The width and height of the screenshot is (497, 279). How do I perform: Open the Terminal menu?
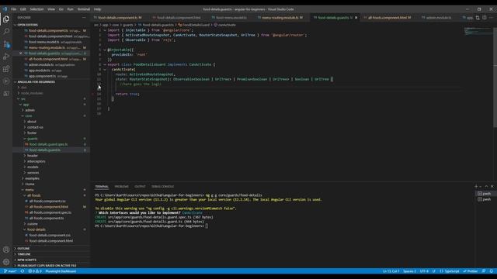pos(84,9)
